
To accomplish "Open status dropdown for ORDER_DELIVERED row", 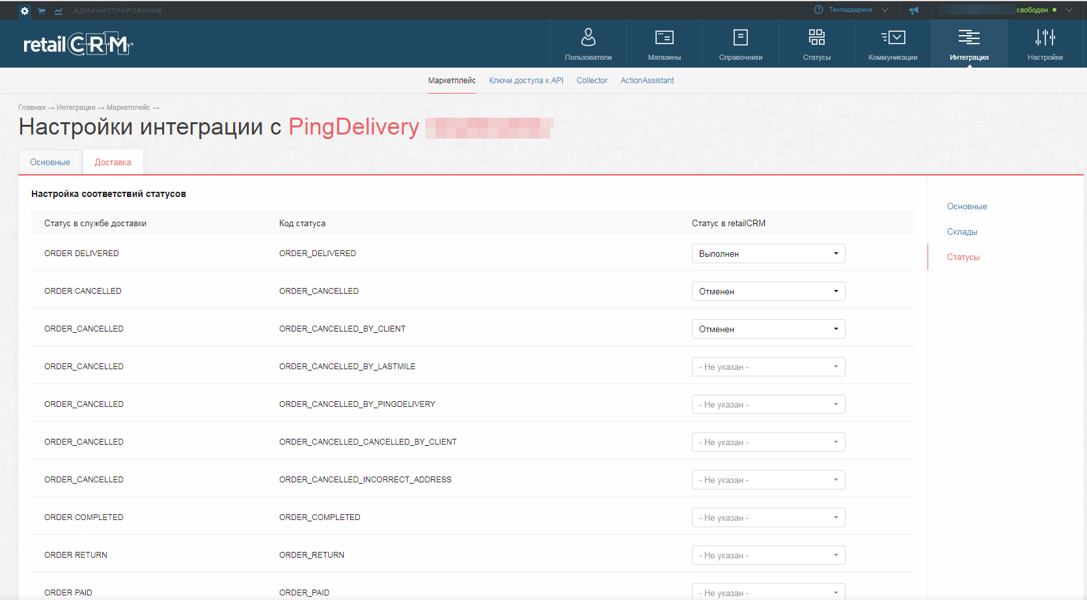I will click(x=768, y=254).
